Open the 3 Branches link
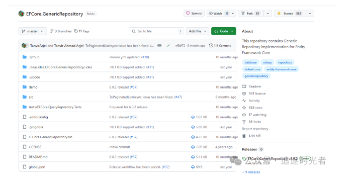Screen dimensions: 361x184 point(61,31)
